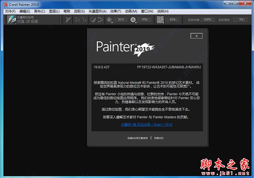Maximize the Corel Painter 2019 window
254x178 pixels.
pos(235,3)
